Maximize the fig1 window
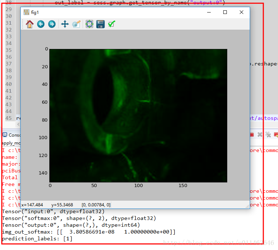The height and width of the screenshot is (250, 278). [x=225, y=12]
